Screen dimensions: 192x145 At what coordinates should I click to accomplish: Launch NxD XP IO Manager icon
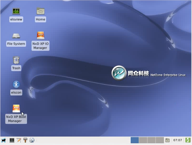(x=40, y=36)
